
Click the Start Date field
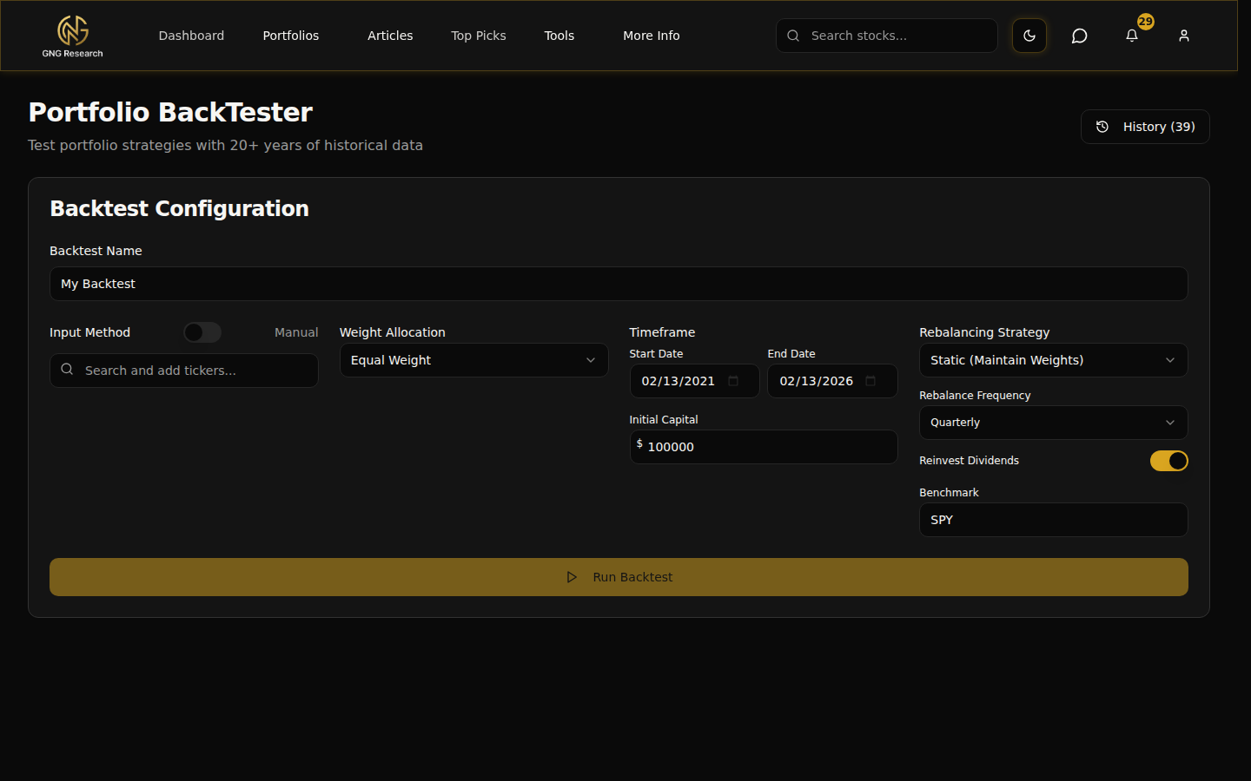click(694, 381)
